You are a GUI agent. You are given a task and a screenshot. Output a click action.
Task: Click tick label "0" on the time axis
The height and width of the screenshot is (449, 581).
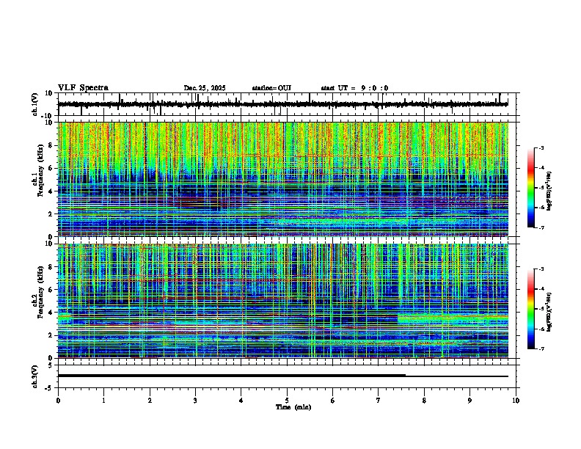coord(58,401)
